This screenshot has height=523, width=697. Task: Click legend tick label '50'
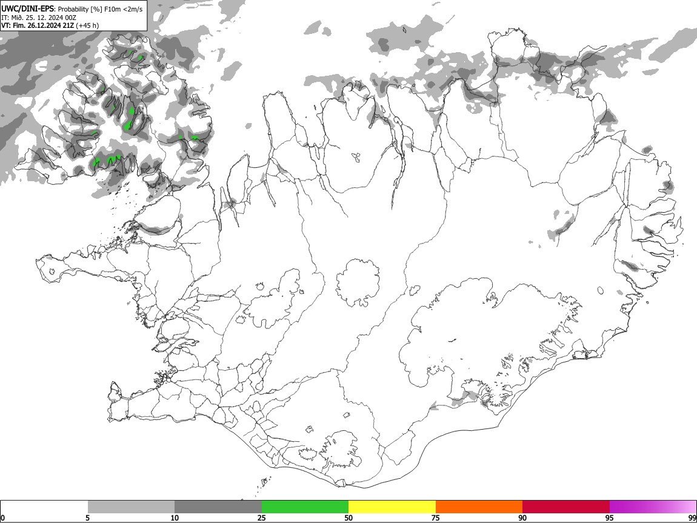[348, 518]
